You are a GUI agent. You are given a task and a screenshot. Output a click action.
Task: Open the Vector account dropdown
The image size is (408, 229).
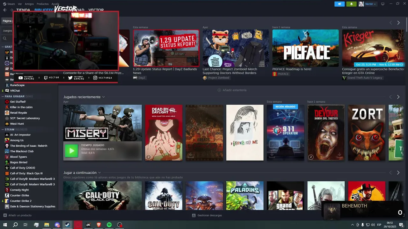[370, 4]
